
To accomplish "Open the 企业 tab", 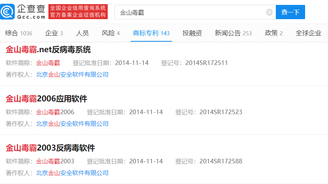I will click(54, 33).
